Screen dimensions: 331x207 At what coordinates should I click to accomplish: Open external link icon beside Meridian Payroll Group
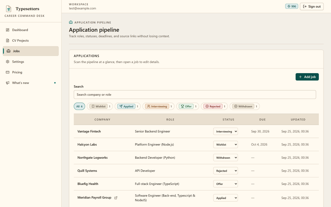(116, 198)
